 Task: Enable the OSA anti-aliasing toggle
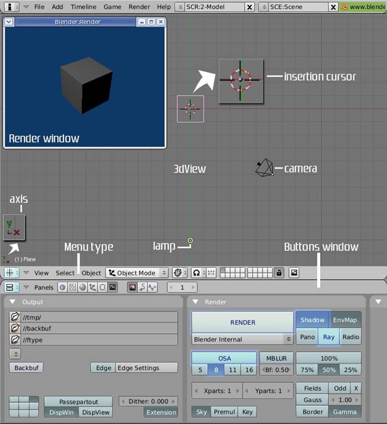(224, 358)
